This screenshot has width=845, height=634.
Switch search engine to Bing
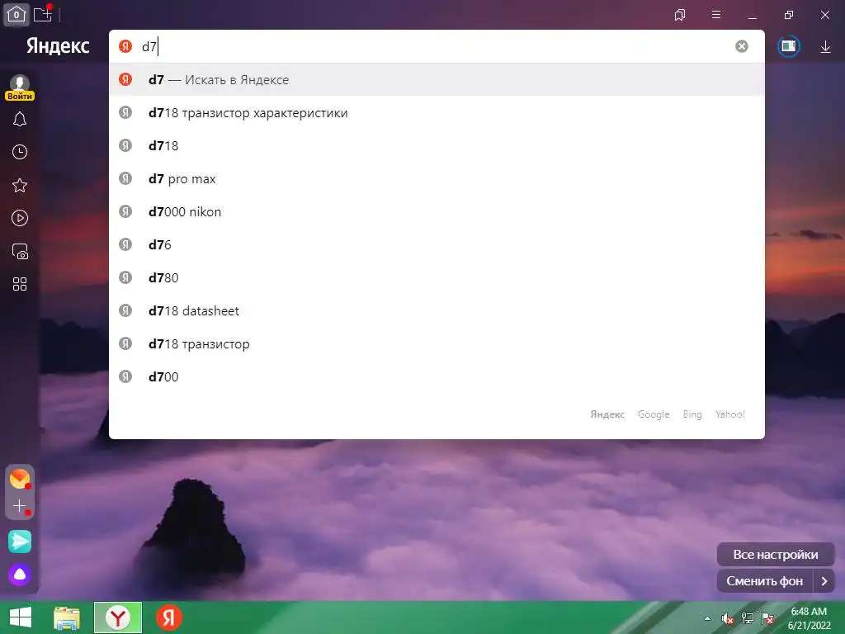pos(692,414)
